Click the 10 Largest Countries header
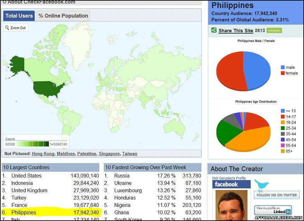This screenshot has height=221, width=304. click(50, 167)
